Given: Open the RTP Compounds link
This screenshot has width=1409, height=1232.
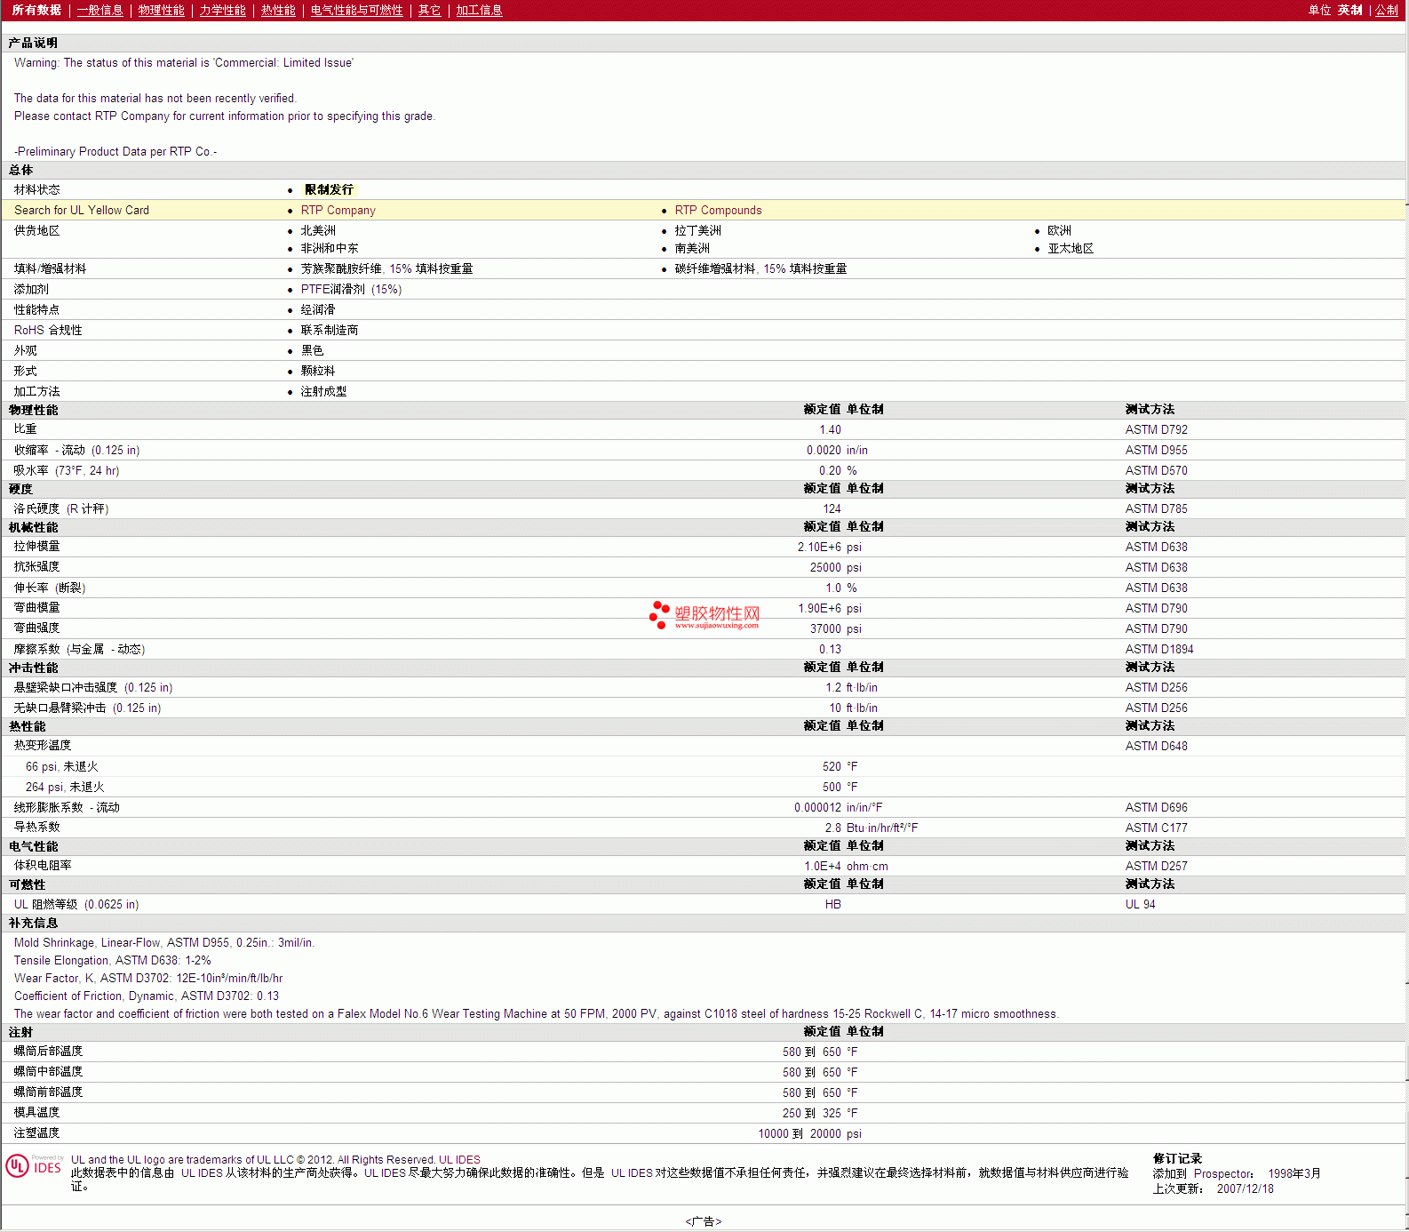Looking at the screenshot, I should pos(719,211).
